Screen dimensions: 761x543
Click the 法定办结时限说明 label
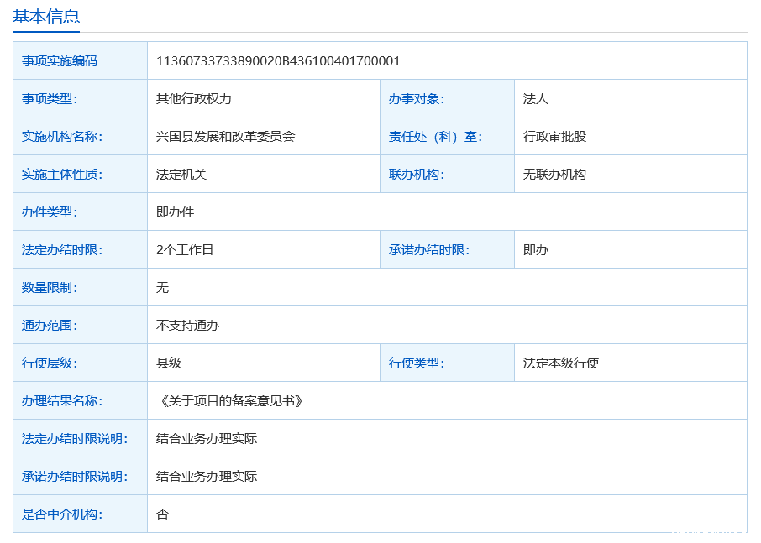click(x=75, y=439)
